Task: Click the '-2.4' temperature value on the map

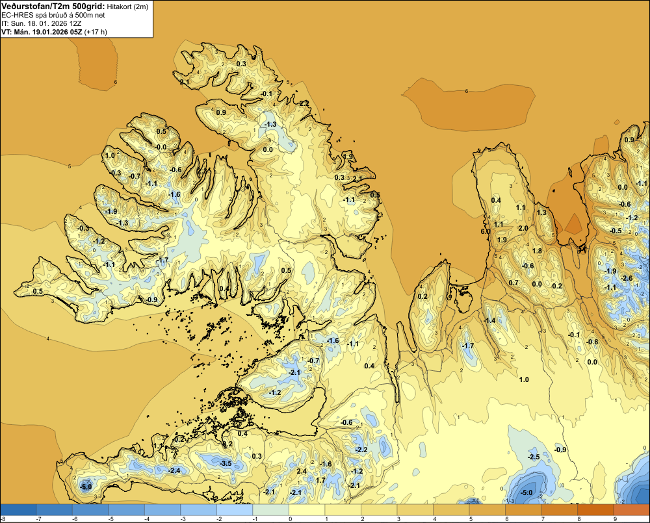Action: [174, 470]
